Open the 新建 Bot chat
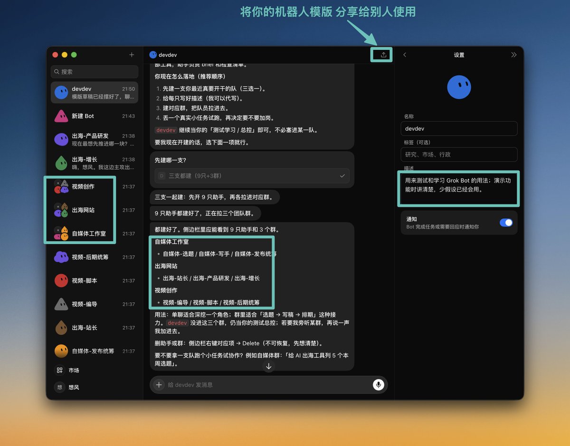Screen dimensions: 570x446 coord(95,116)
